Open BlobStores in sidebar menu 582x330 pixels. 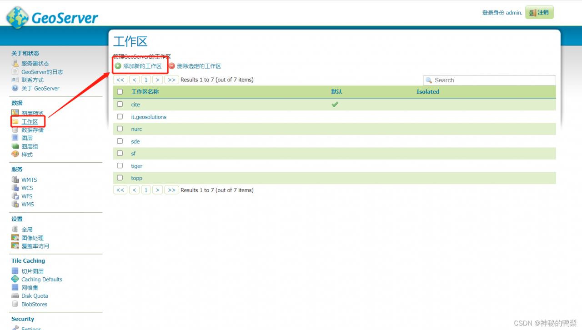click(35, 305)
